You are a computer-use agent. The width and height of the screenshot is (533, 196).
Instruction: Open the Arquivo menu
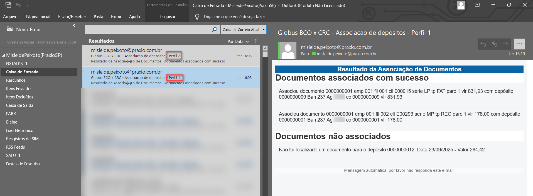pyautogui.click(x=10, y=17)
